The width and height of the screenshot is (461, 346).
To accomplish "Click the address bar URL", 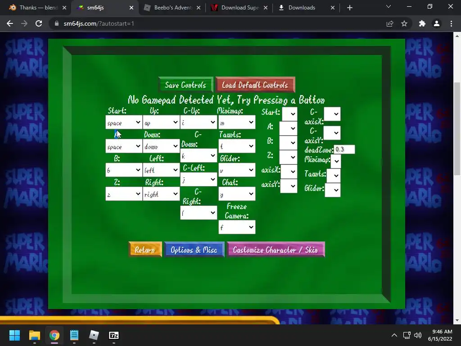I will (x=99, y=23).
